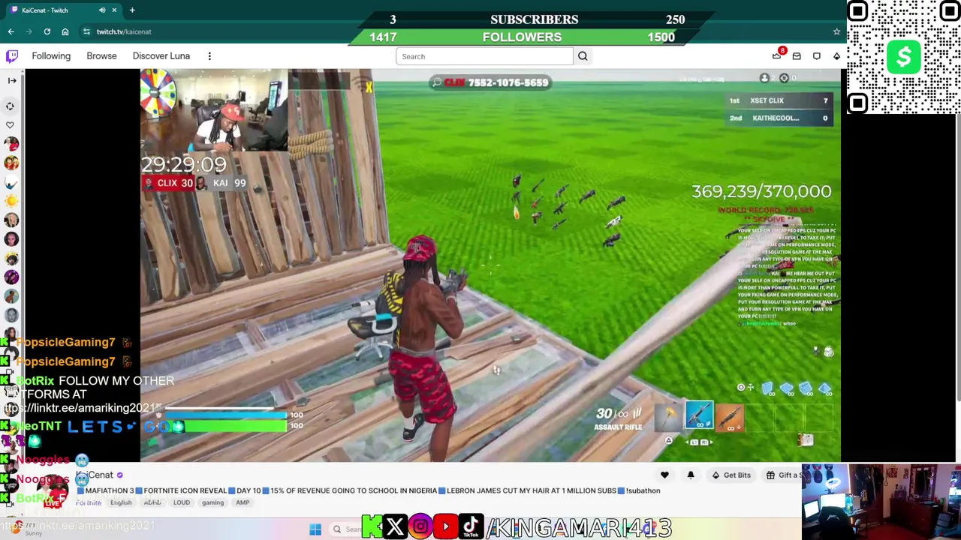
Task: Click the 29:29:09 subathon timer
Action: 184,164
